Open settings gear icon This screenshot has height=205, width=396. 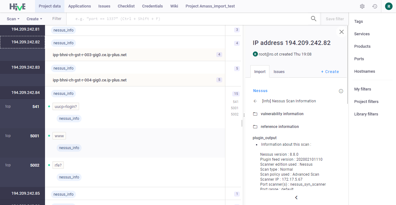(x=362, y=6)
